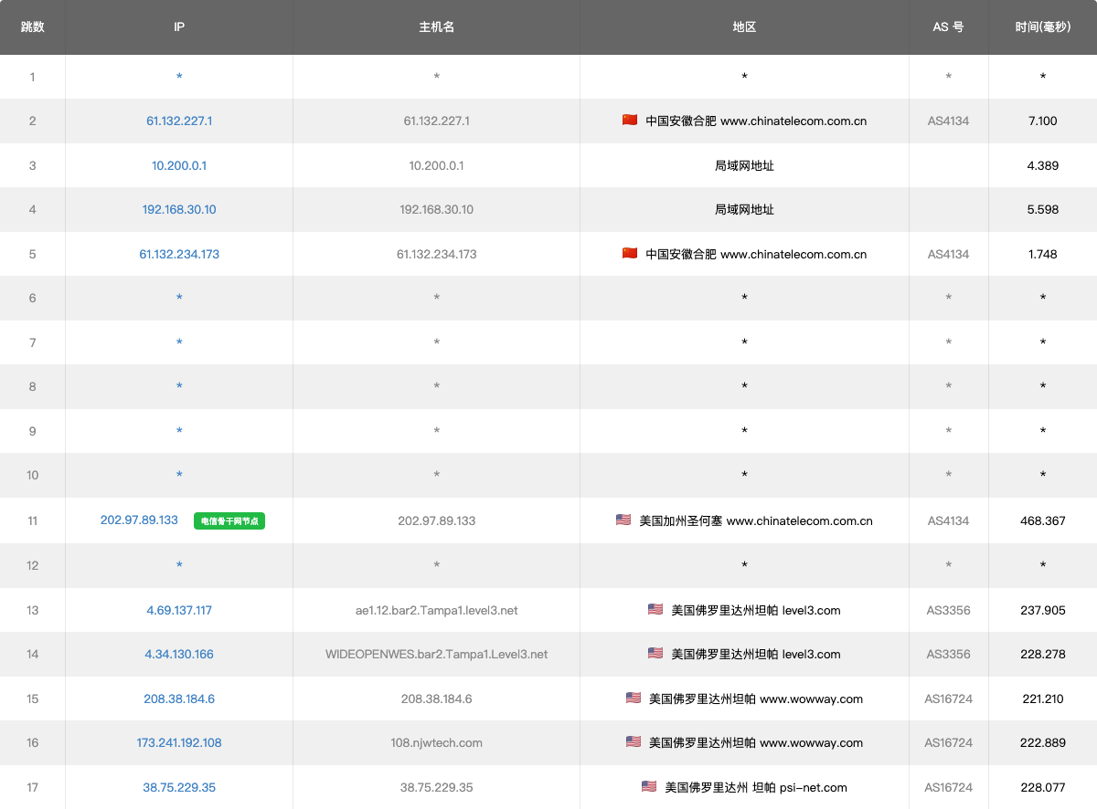Open IP link 61.132.234.173
This screenshot has width=1097, height=809.
point(179,254)
